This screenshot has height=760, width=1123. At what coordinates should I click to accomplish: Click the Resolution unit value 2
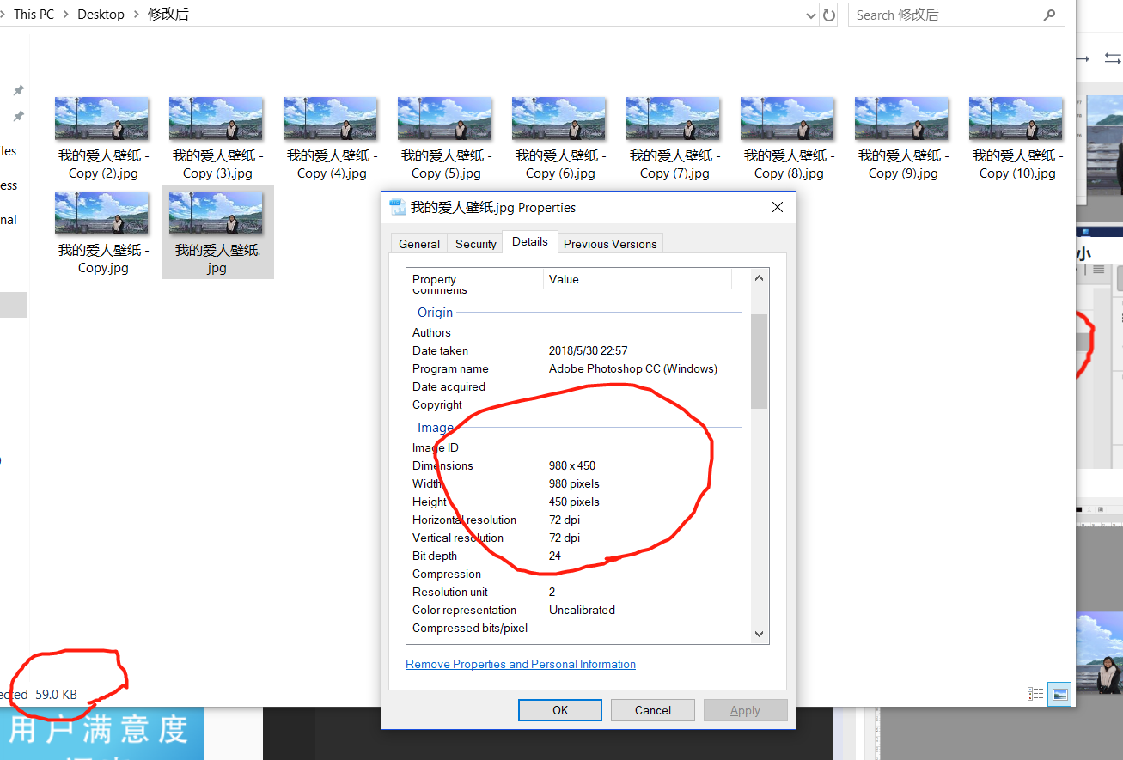click(x=552, y=592)
